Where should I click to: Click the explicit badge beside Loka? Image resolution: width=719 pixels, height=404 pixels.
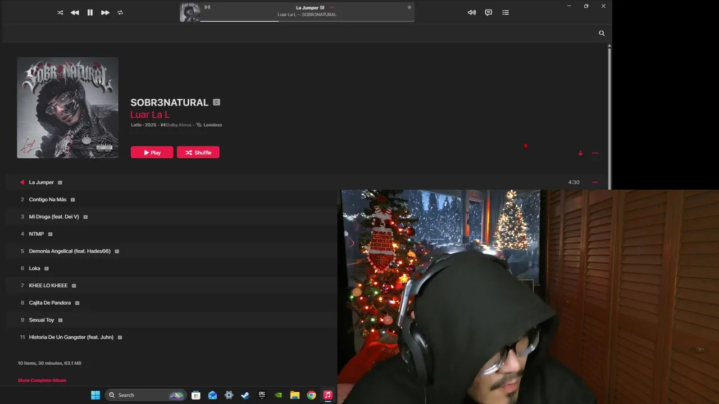point(47,269)
